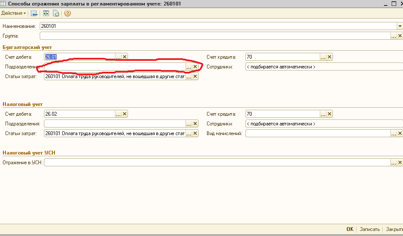Screen dimensions: 403x236
Task: Click into the Вид начислений input field
Action: (x=318, y=133)
